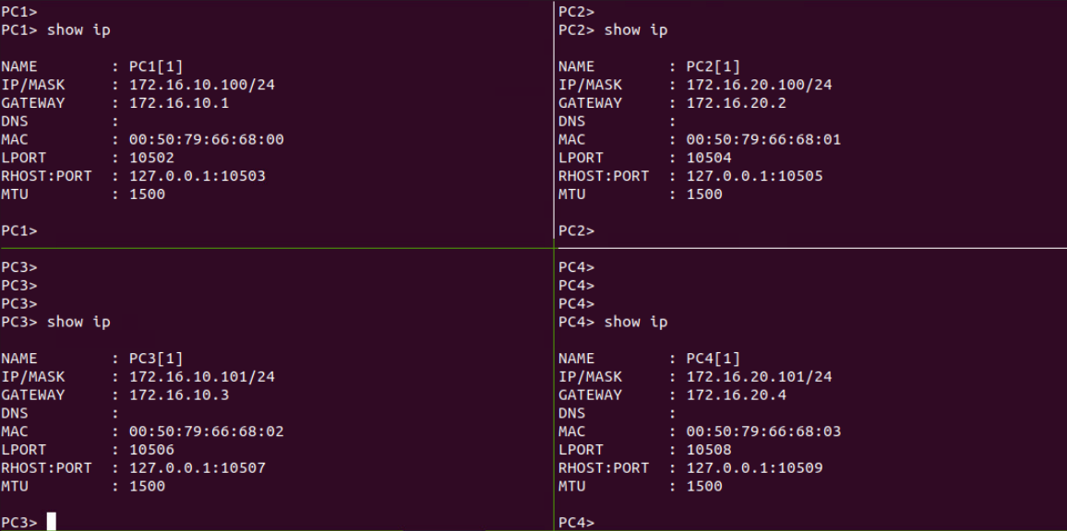Image resolution: width=1067 pixels, height=531 pixels.
Task: Click the PC2 IP address 172.16.20.100/24
Action: pyautogui.click(x=760, y=85)
